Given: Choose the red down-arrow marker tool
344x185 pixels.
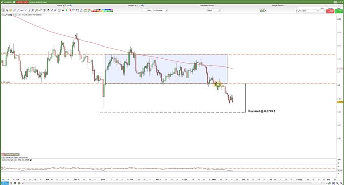Looking at the screenshot, I should (x=70, y=10).
